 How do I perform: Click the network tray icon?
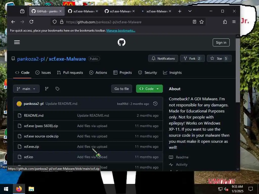coord(220,189)
